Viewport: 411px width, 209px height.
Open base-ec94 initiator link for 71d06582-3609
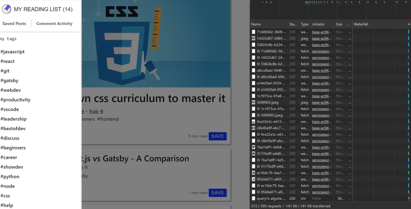(322, 32)
